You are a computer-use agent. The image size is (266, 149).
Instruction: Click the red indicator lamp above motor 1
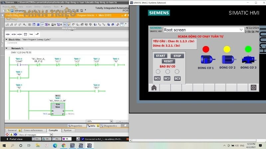point(206,49)
